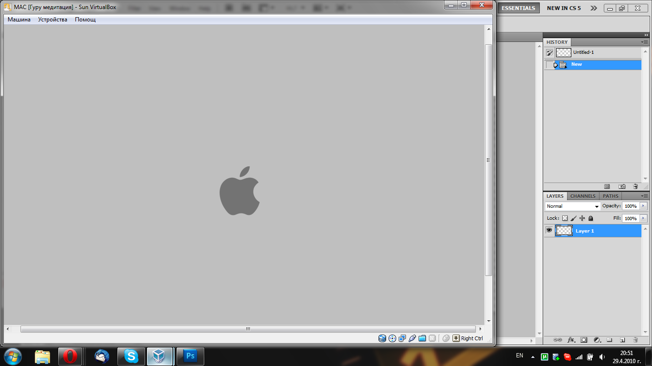Open the blending mode dropdown showing Normal
652x366 pixels.
[x=573, y=206]
